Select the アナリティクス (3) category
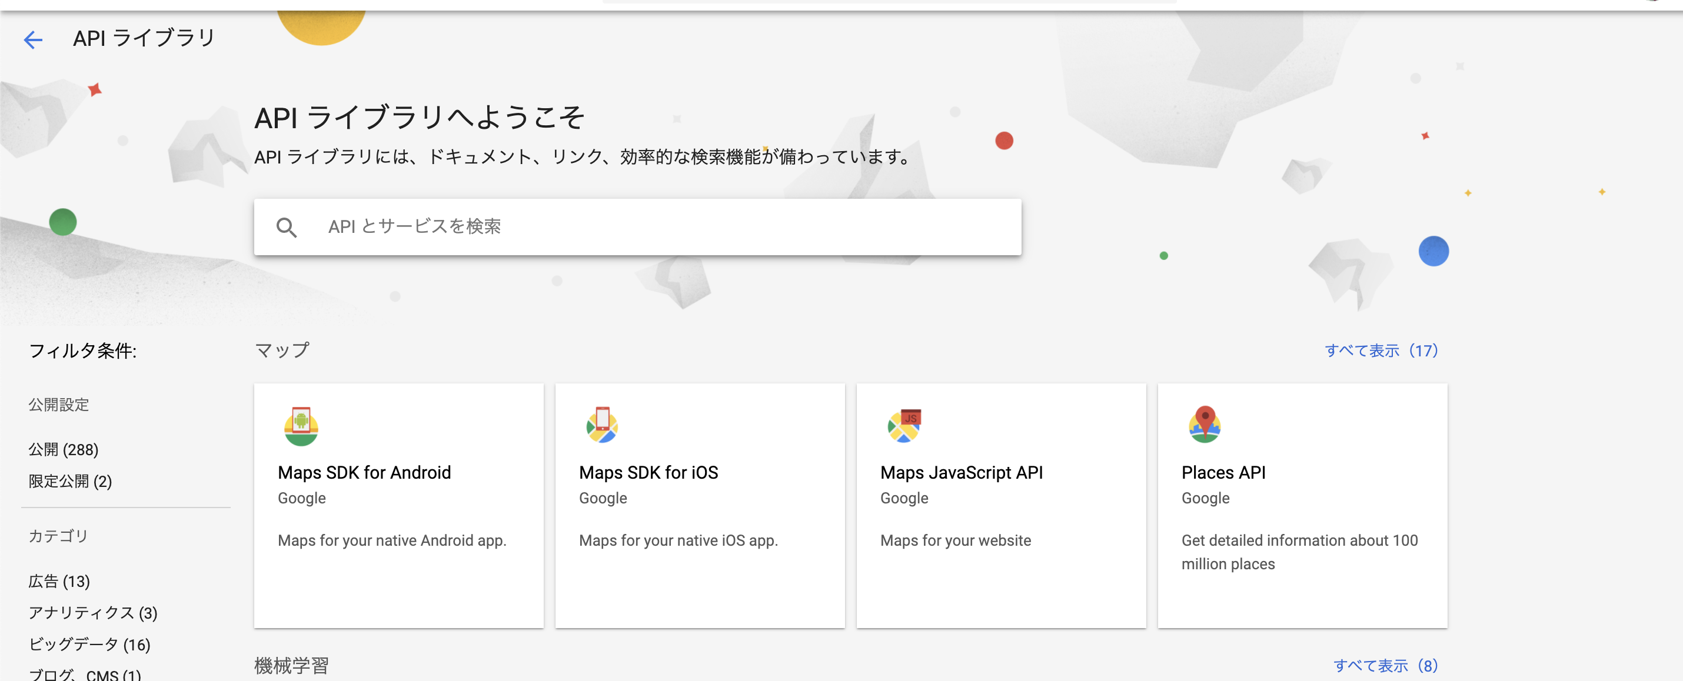This screenshot has width=1683, height=681. tap(93, 612)
